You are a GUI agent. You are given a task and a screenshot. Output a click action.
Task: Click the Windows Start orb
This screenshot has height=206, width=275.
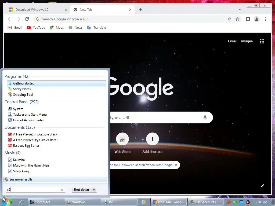point(7,202)
